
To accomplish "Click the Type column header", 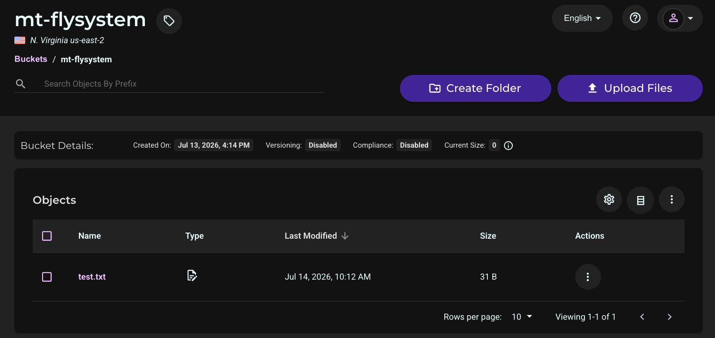I will click(x=195, y=236).
